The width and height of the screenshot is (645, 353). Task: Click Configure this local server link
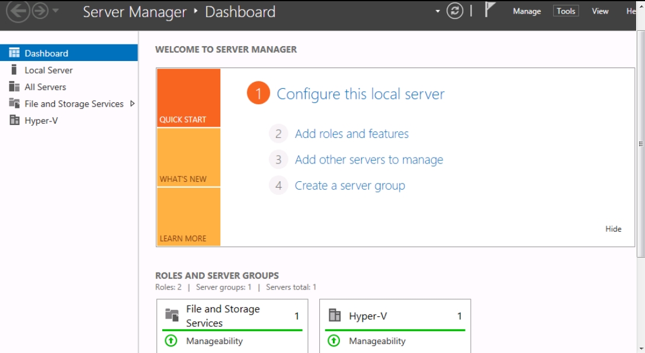(x=360, y=94)
